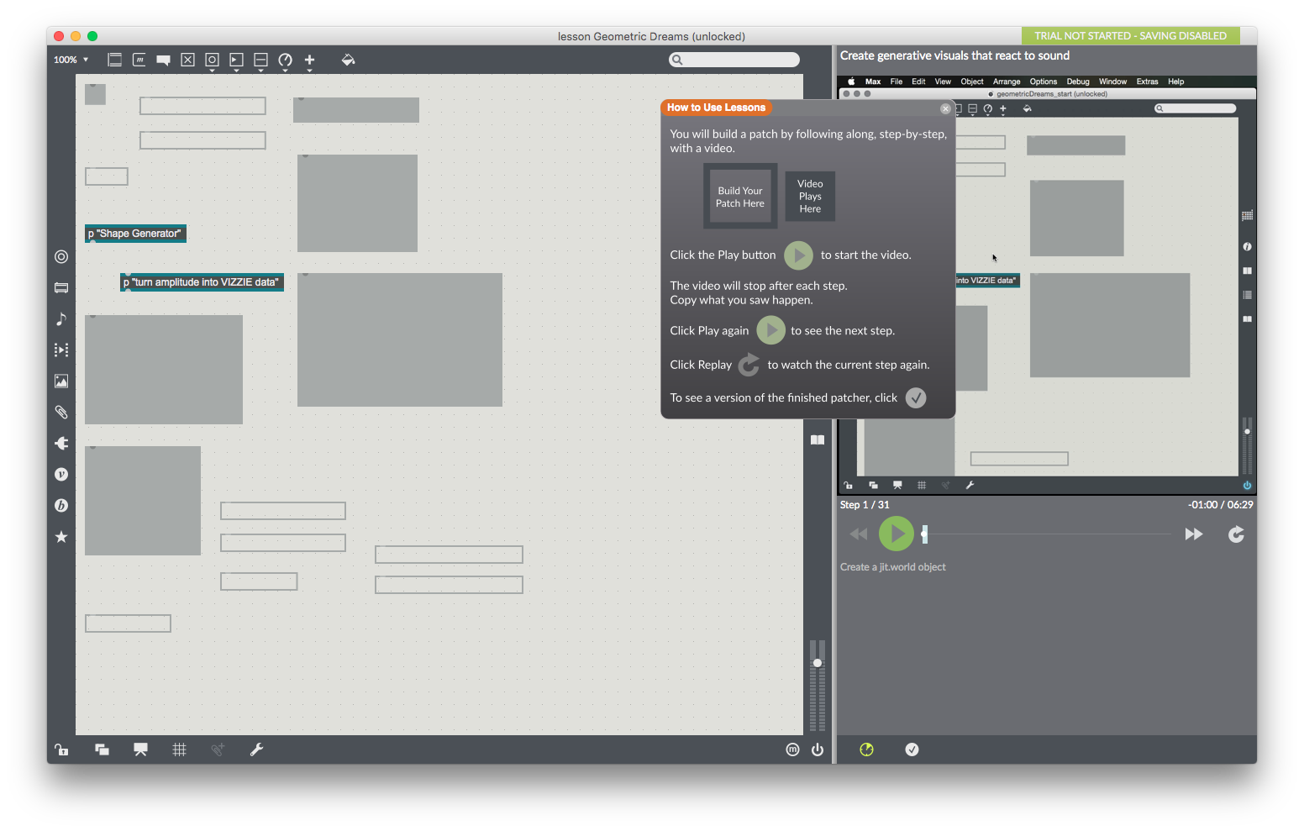The width and height of the screenshot is (1304, 831).
Task: Open the 100% zoom dropdown
Action: coord(71,60)
